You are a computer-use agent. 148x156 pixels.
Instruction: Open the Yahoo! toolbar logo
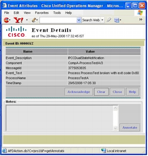pyautogui.click(x=18, y=20)
